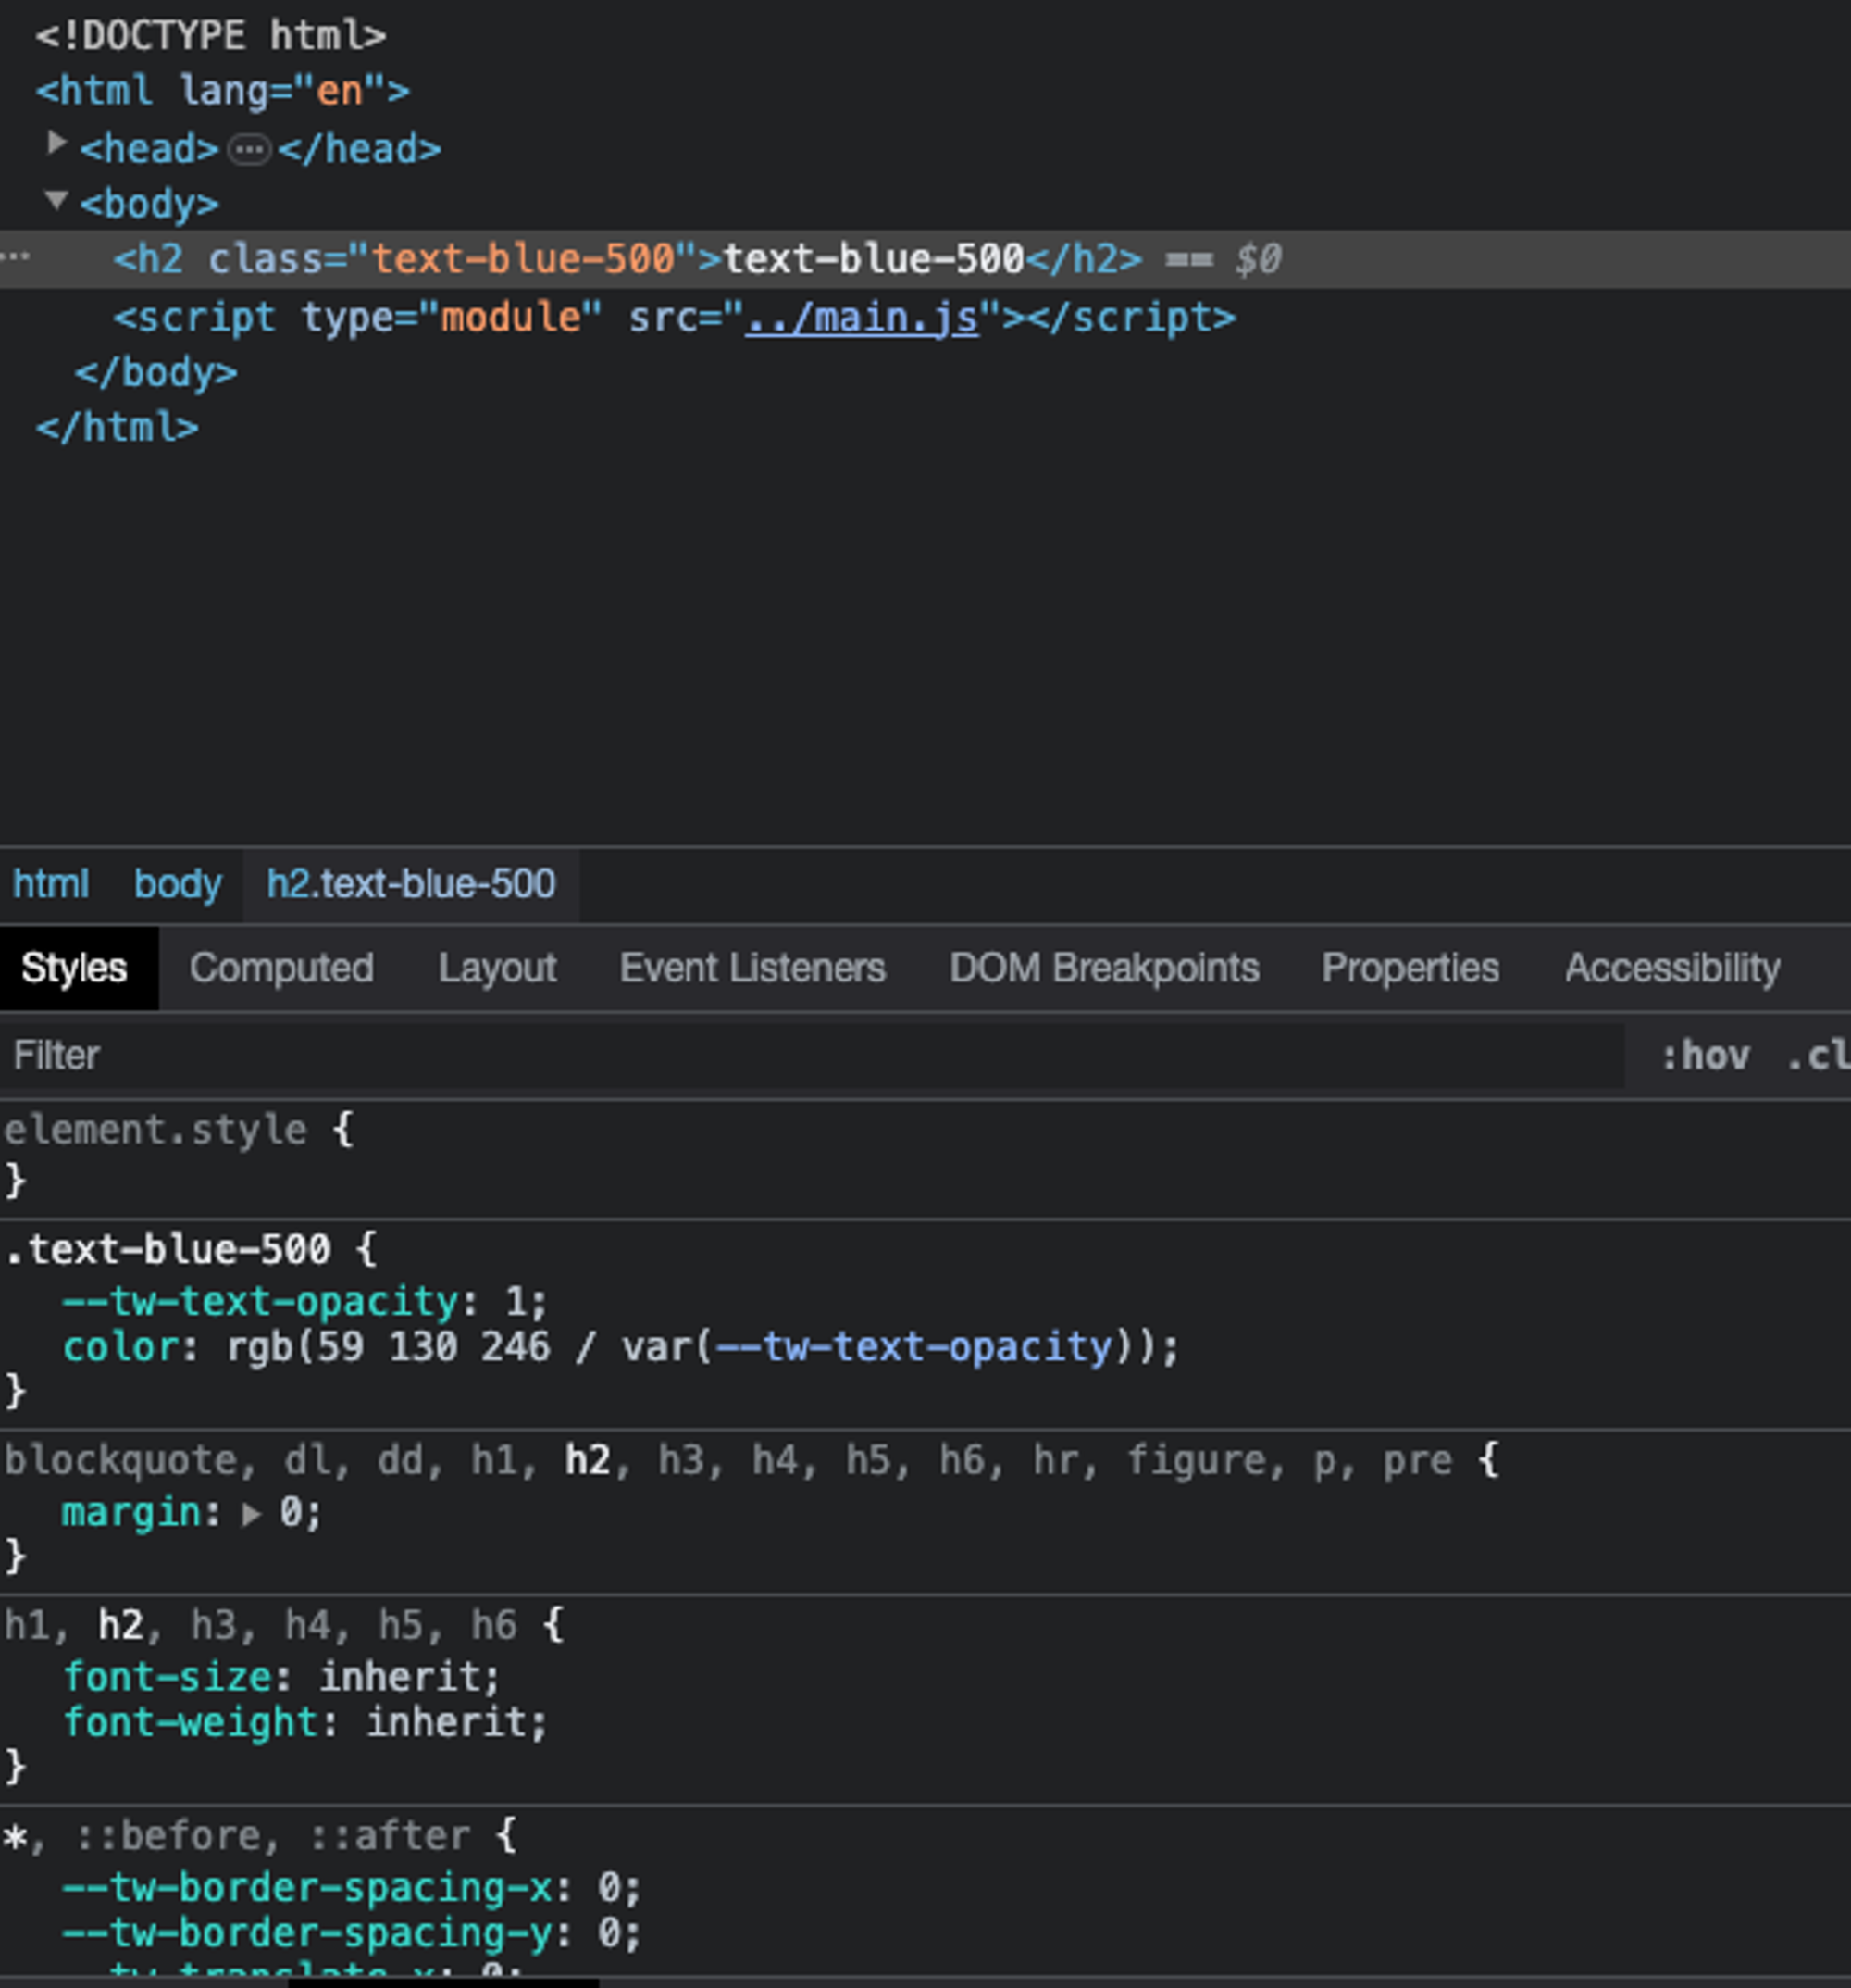1851x1988 pixels.
Task: Edit the --tw-text-opacity value 1
Action: click(x=516, y=1301)
